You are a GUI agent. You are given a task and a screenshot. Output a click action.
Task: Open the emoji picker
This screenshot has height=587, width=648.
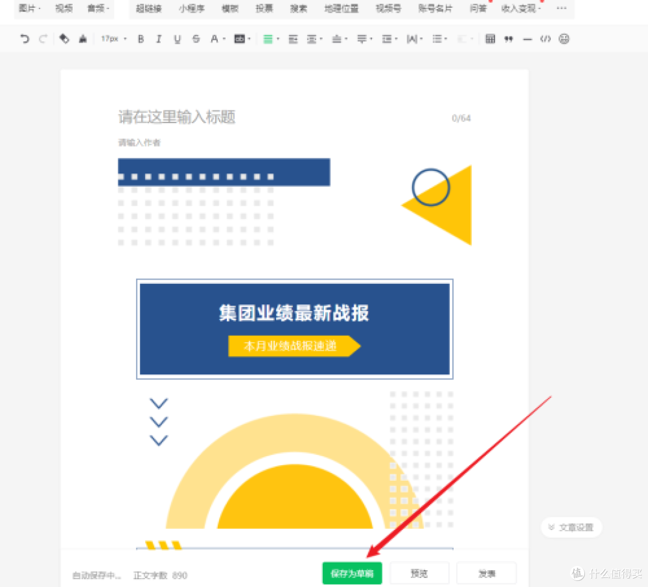(x=564, y=39)
